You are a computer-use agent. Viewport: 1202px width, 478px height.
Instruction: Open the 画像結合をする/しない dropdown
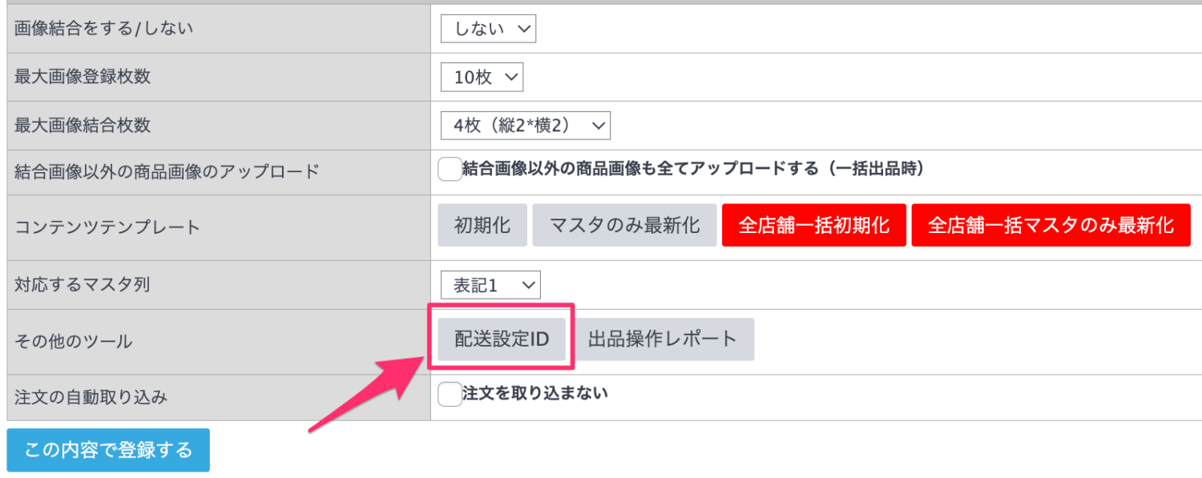tap(488, 30)
